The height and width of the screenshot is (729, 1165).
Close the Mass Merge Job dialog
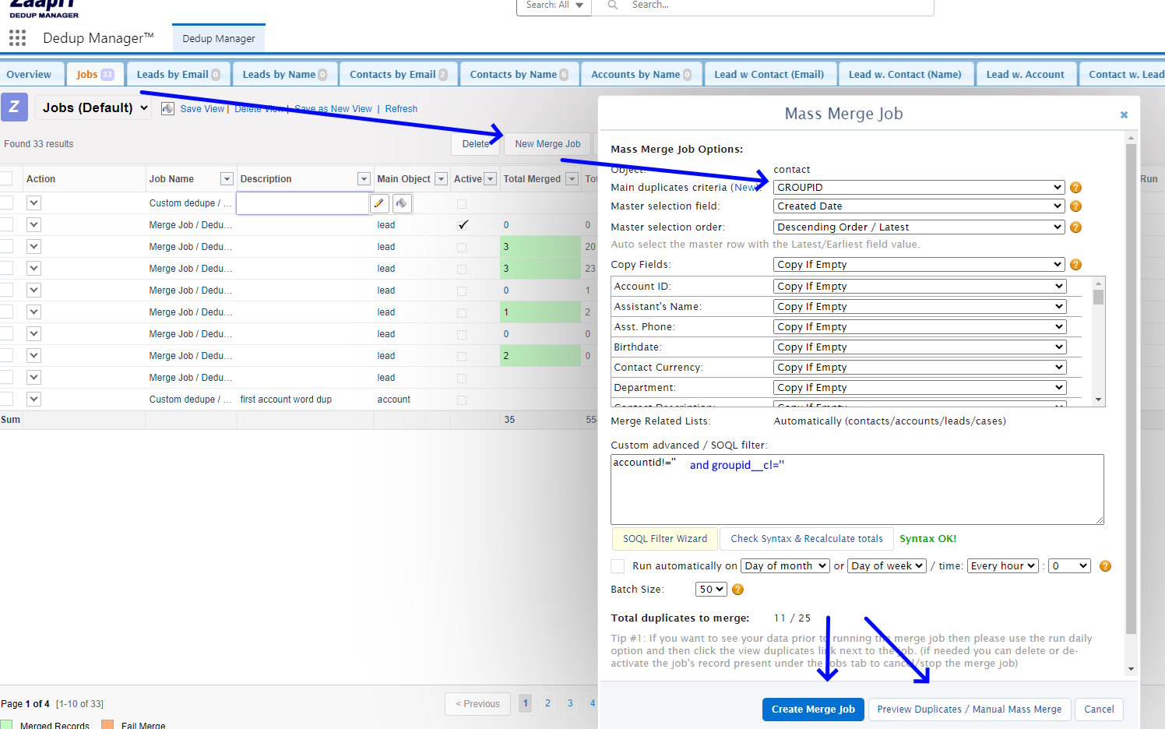tap(1124, 114)
